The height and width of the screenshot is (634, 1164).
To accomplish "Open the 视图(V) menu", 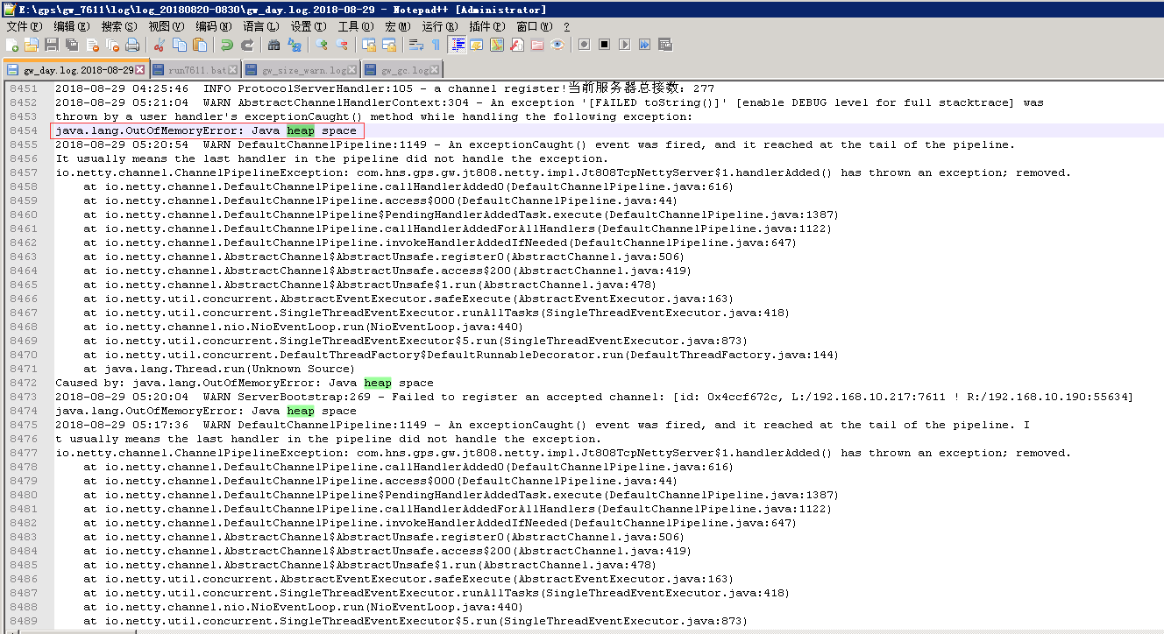I will click(x=167, y=26).
